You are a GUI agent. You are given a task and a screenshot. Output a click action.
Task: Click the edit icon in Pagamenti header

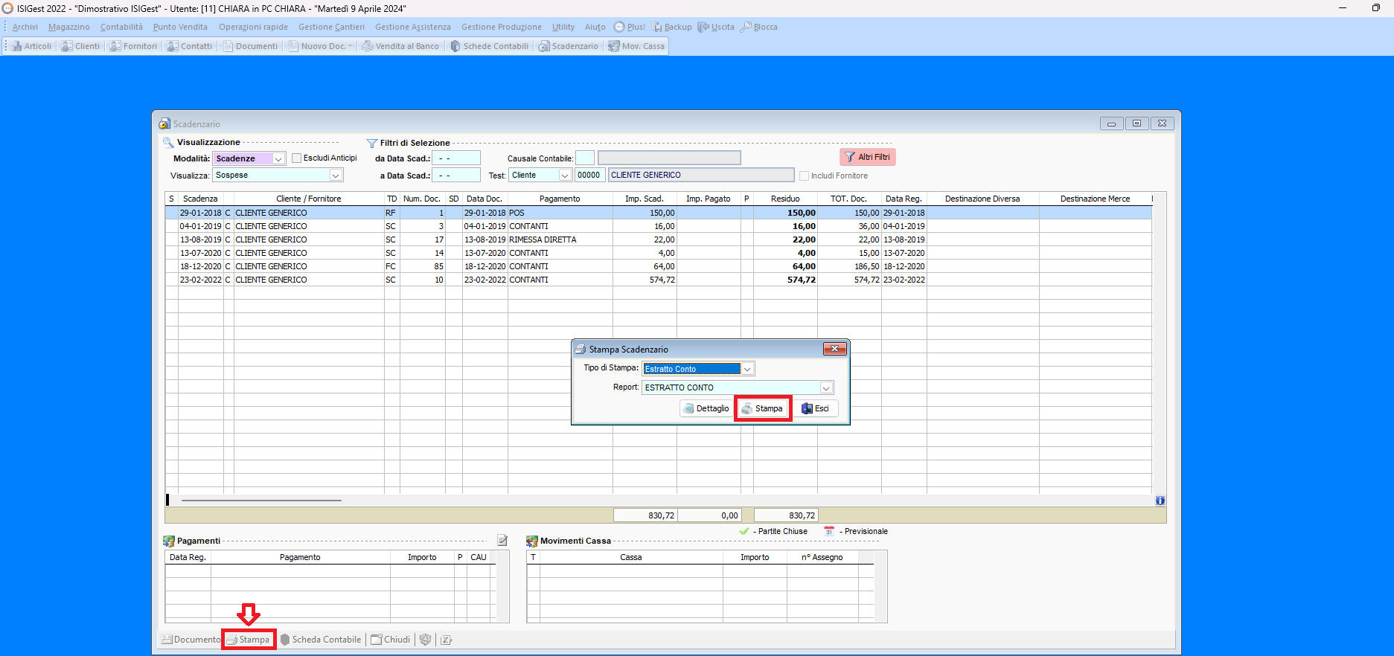click(x=502, y=541)
